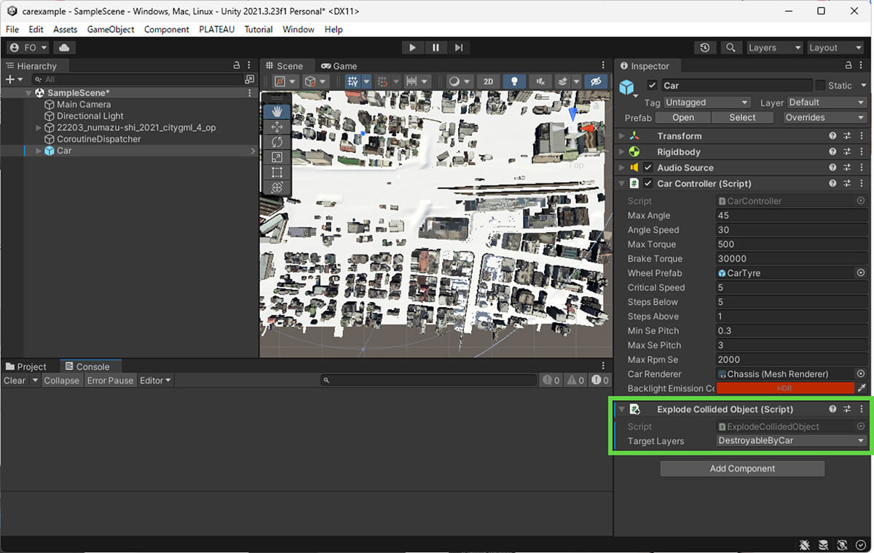This screenshot has width=874, height=553.
Task: Toggle 2D view mode in Scene
Action: [489, 81]
